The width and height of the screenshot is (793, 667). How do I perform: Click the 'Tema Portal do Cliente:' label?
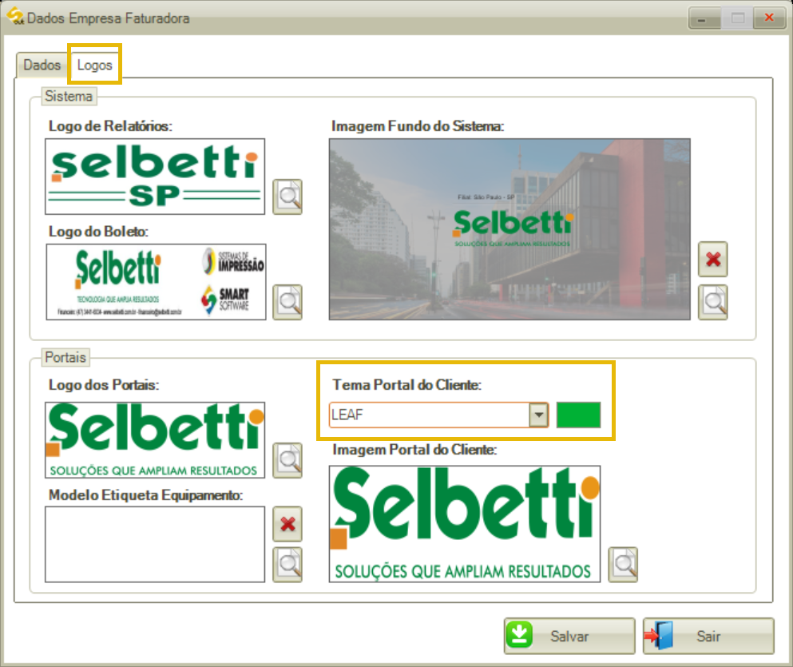(x=406, y=385)
